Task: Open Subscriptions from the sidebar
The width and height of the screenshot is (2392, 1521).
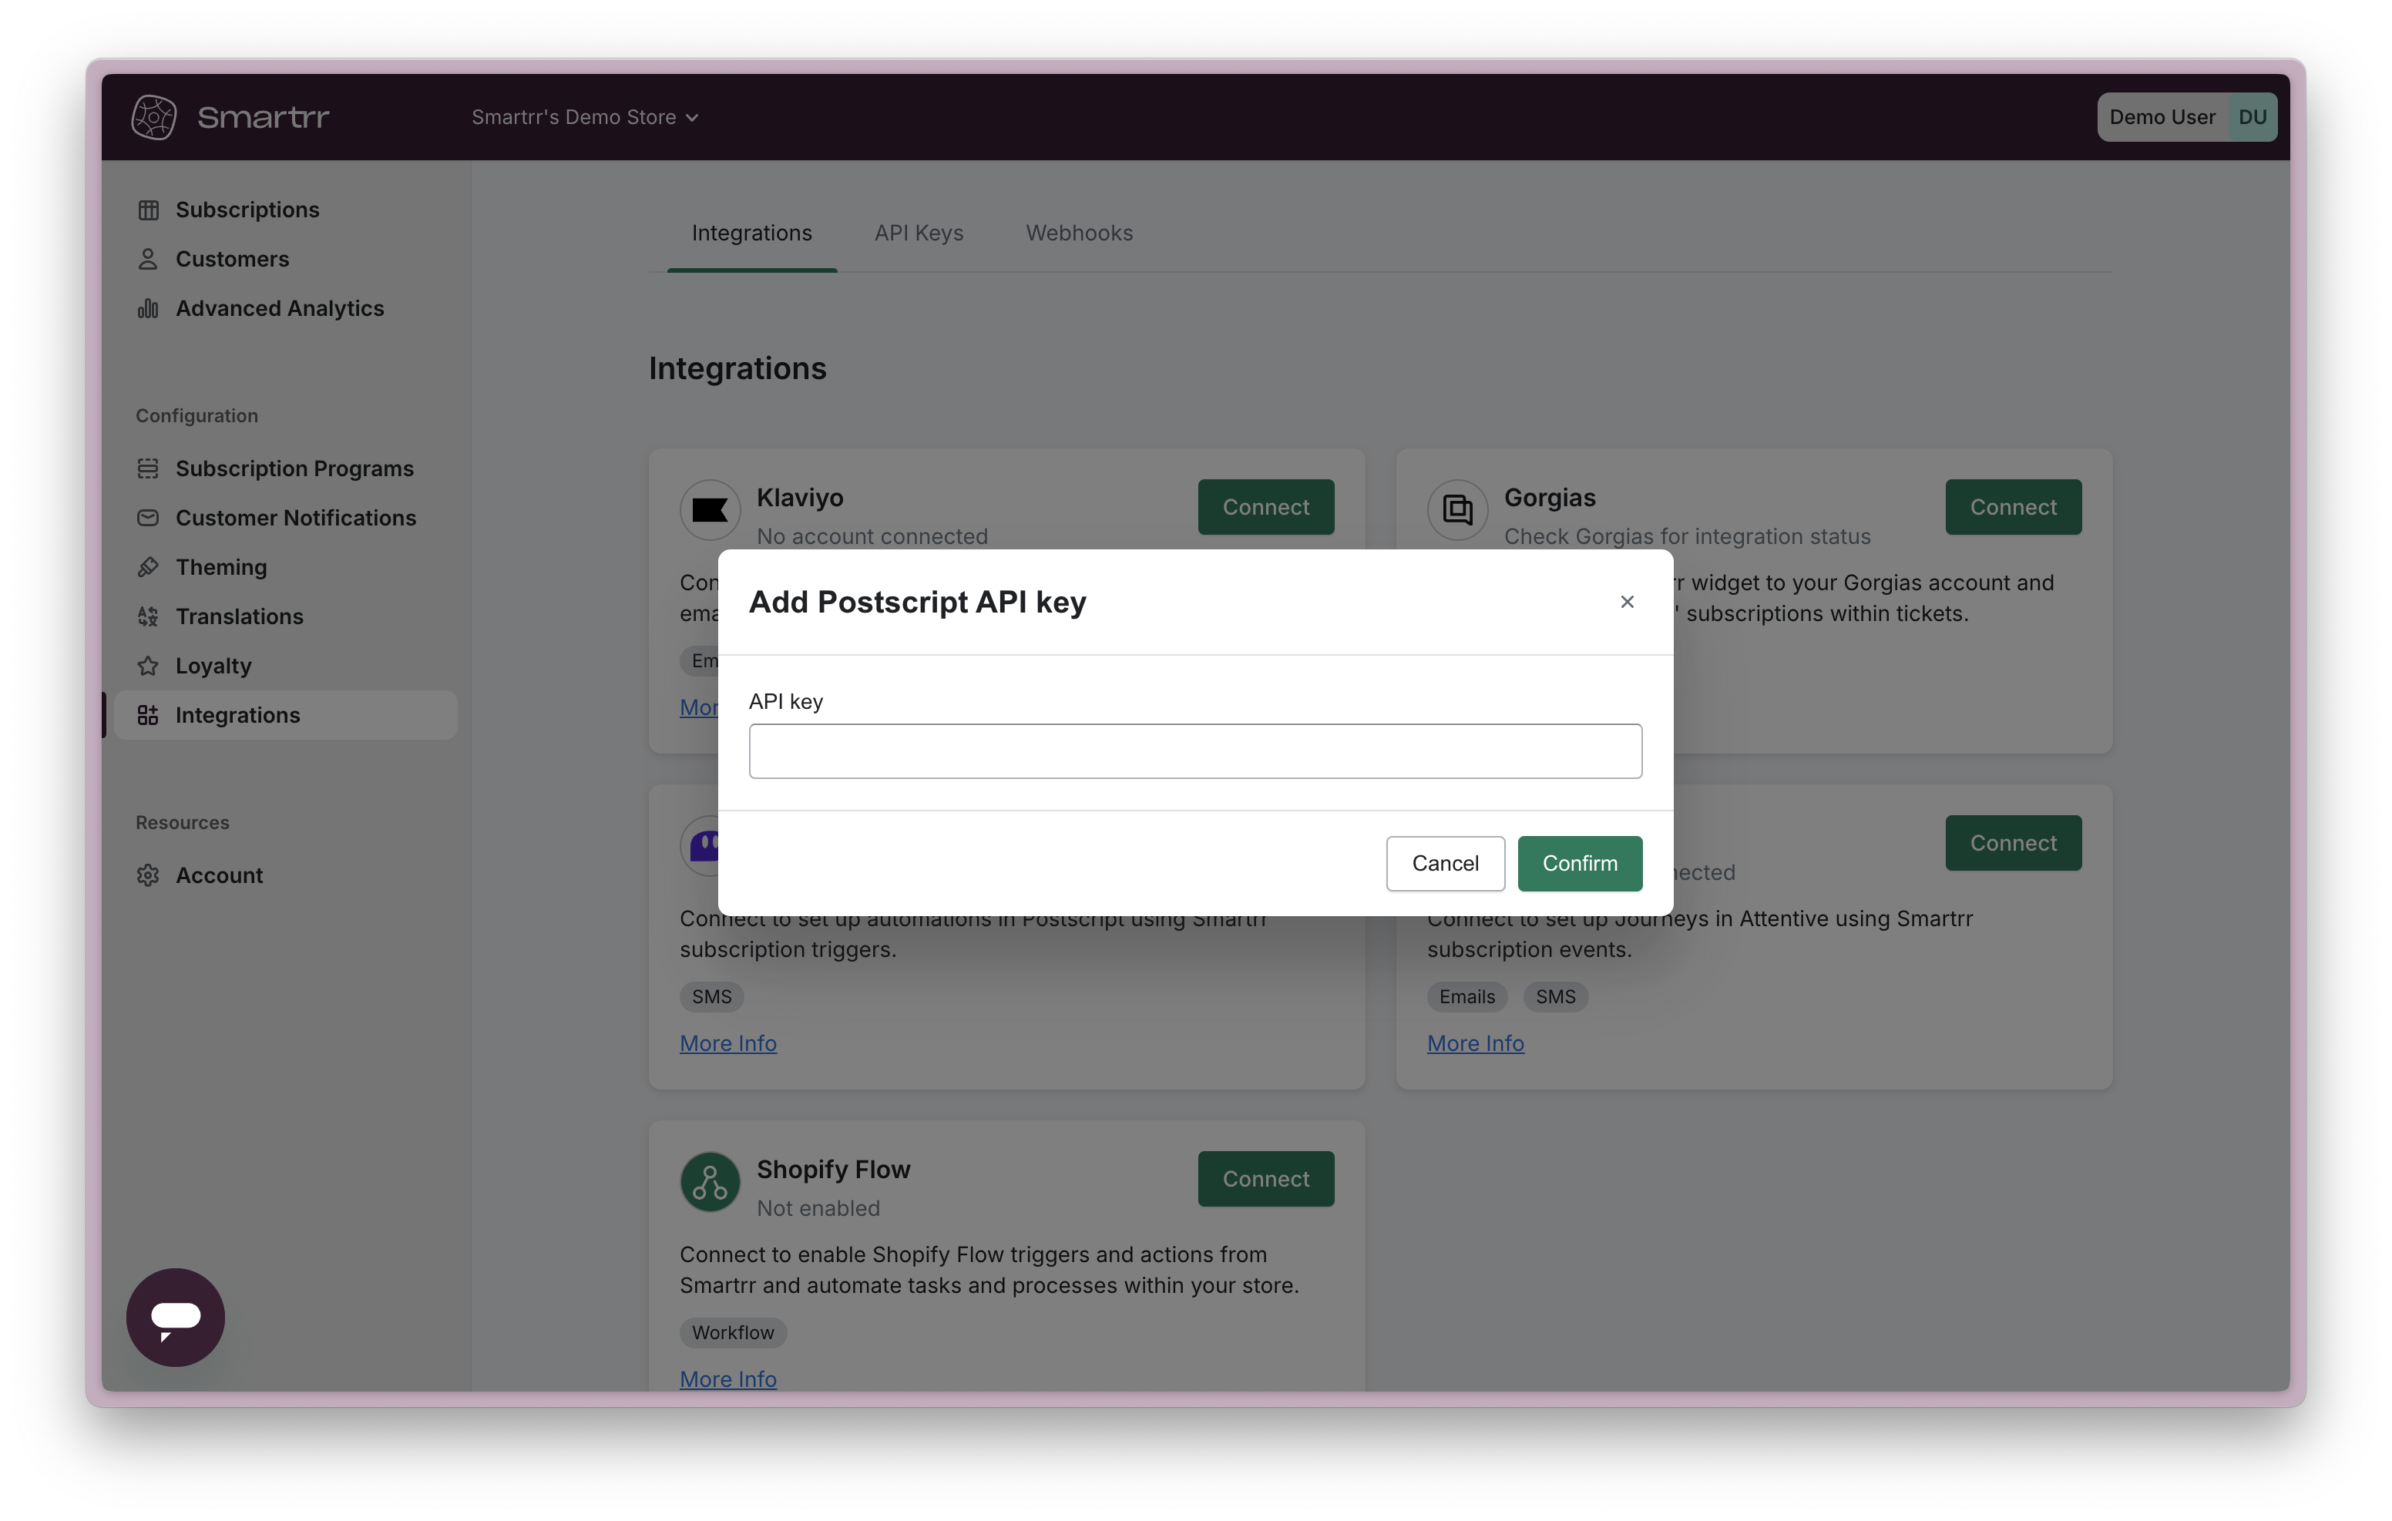Action: tap(247, 210)
